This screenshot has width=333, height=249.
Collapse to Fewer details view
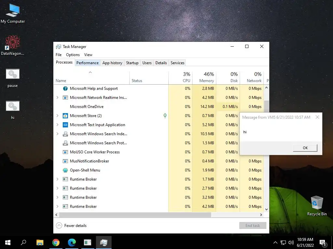coord(71,226)
